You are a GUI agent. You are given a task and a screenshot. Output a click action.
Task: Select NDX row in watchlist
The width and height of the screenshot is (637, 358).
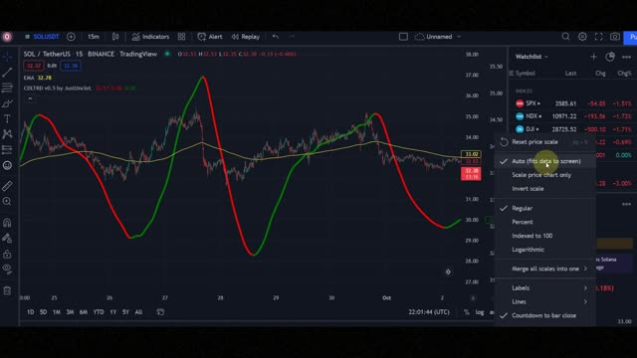coord(573,116)
